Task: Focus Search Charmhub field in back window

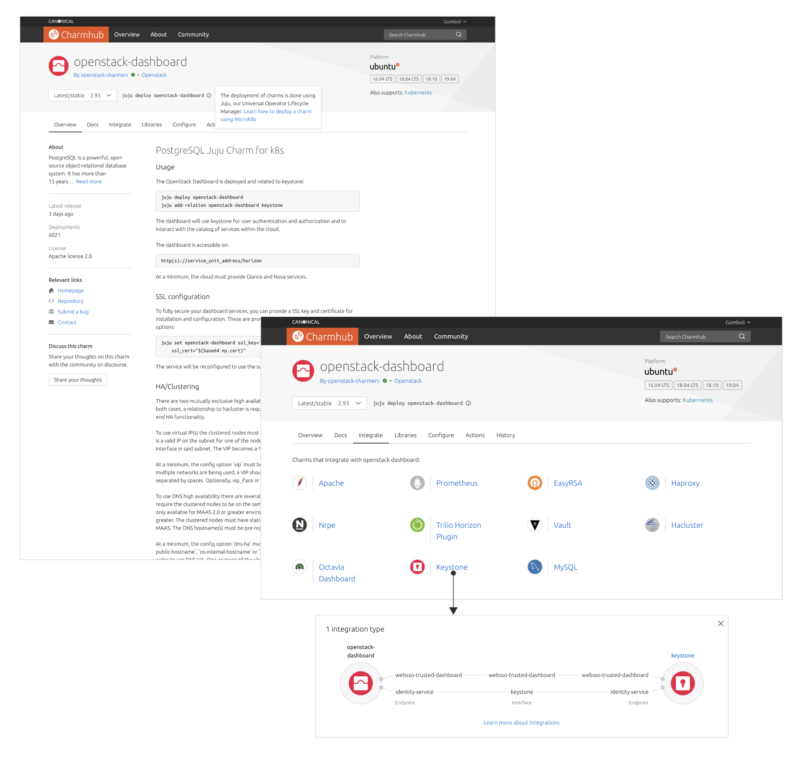Action: pos(425,34)
